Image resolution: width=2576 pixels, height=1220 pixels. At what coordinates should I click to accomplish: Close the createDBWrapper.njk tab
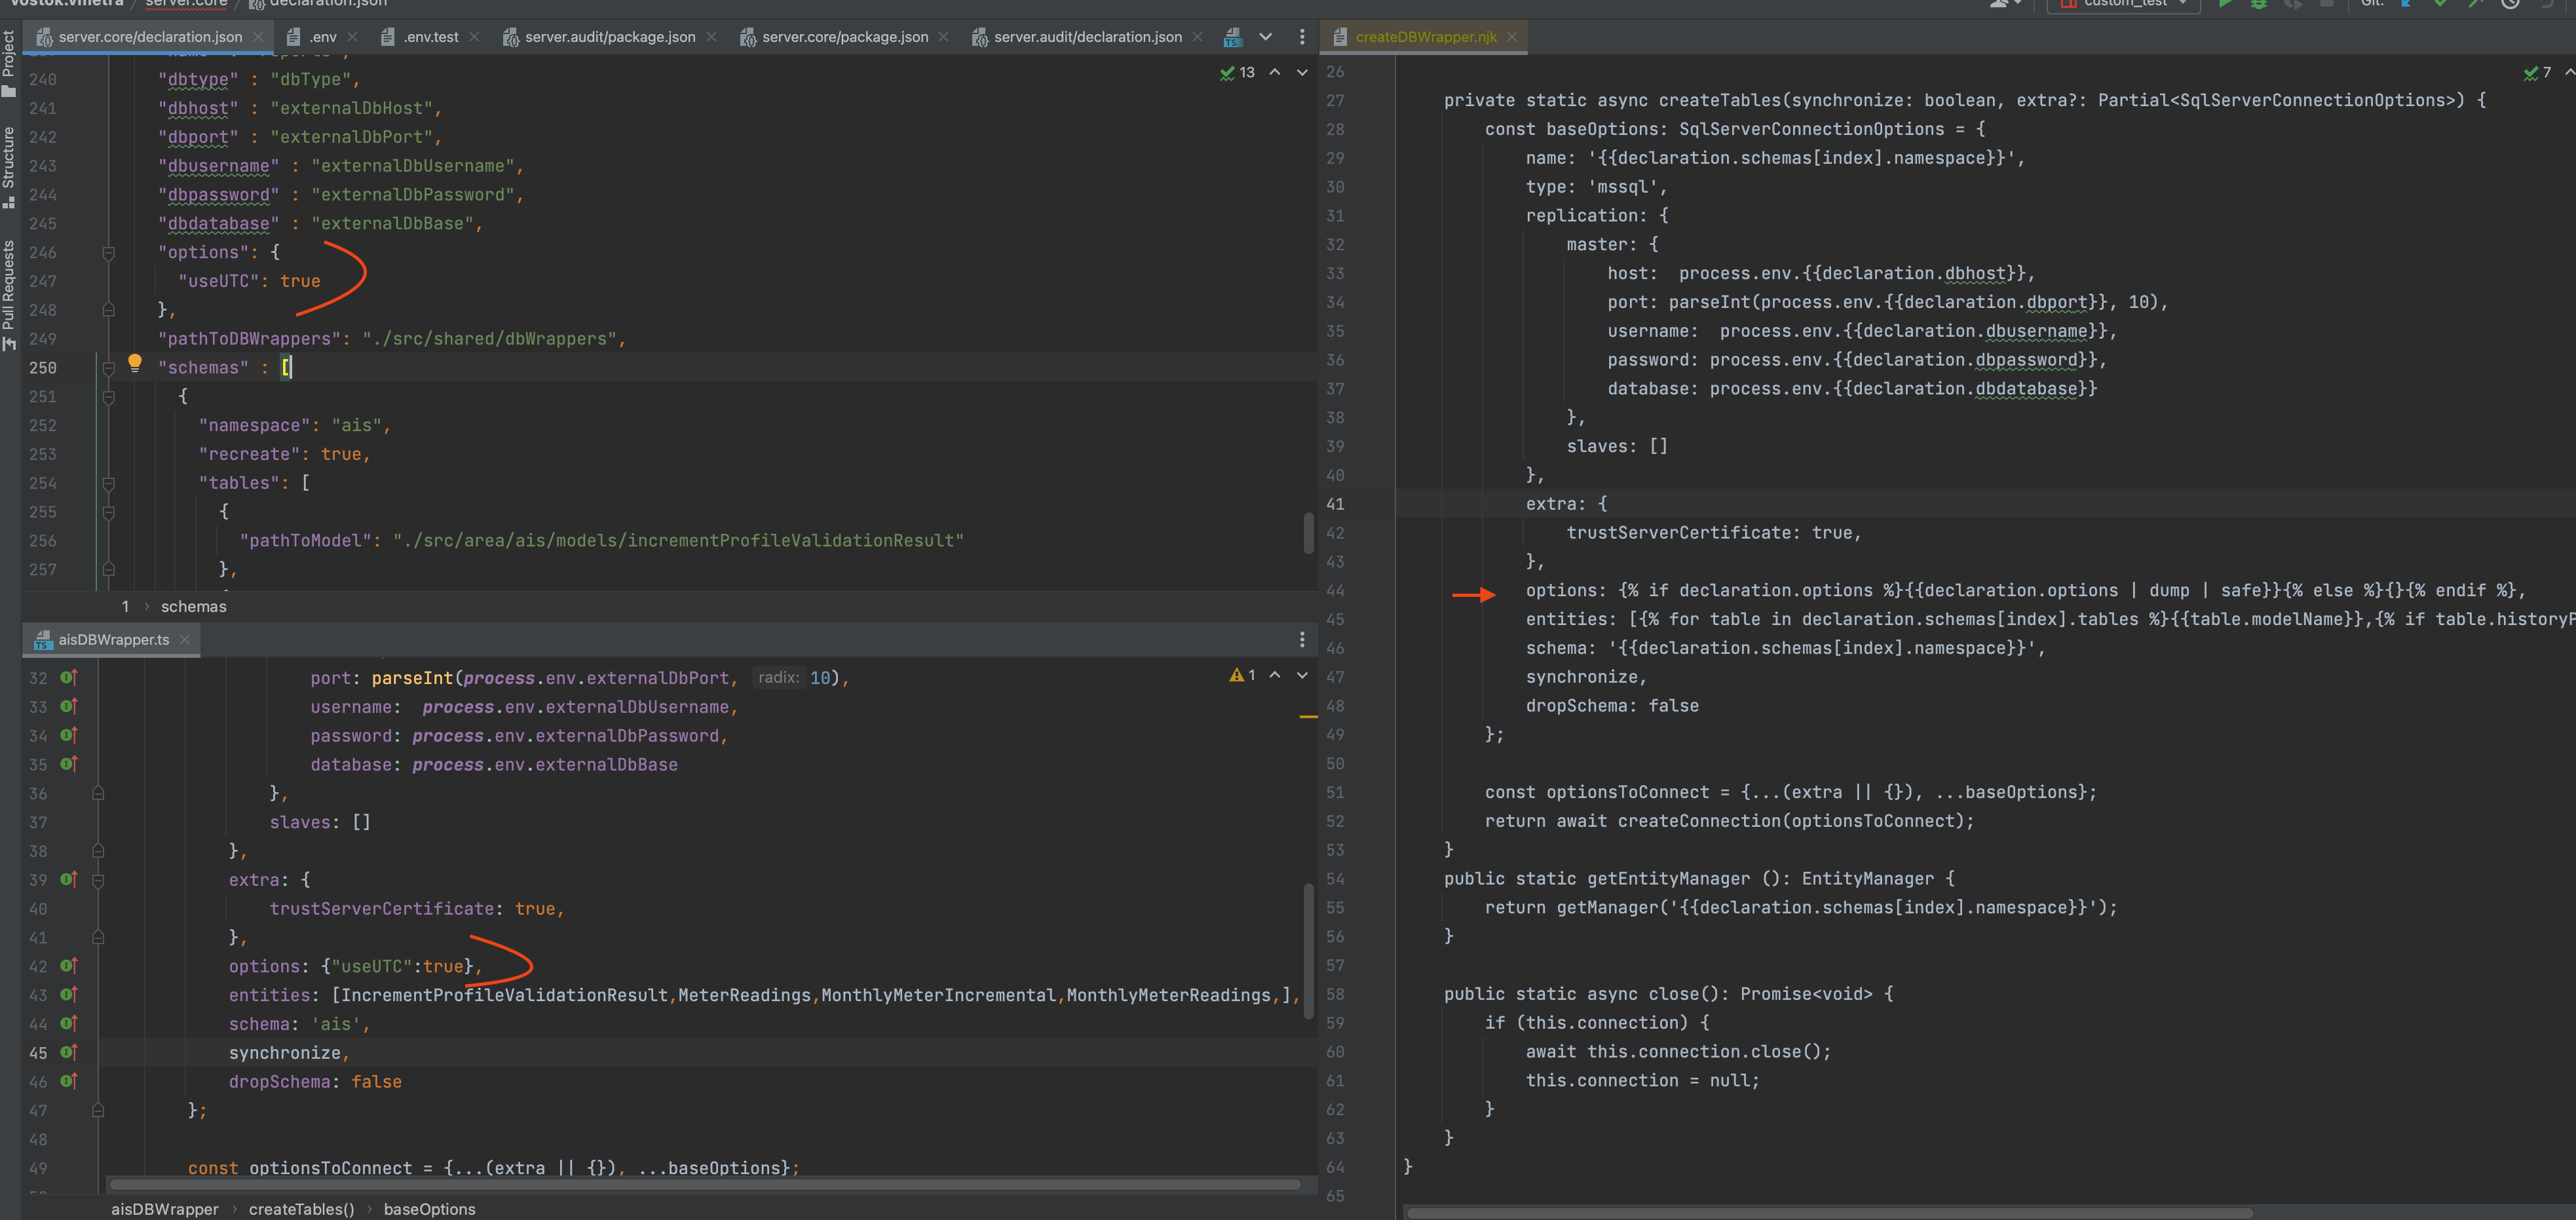click(1512, 37)
